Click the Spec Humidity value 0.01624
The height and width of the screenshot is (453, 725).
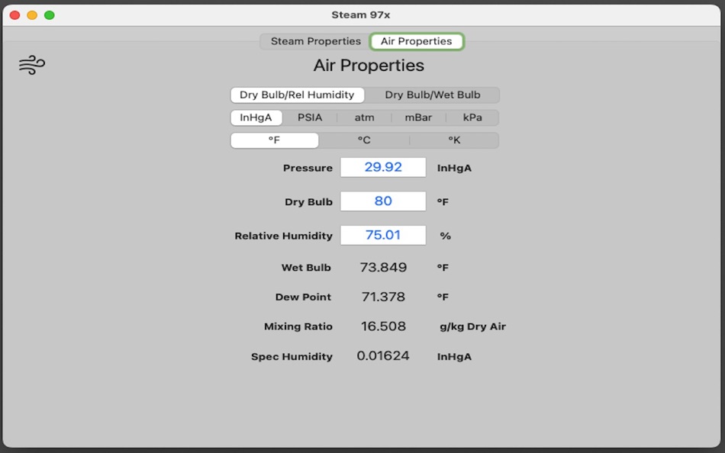point(383,356)
